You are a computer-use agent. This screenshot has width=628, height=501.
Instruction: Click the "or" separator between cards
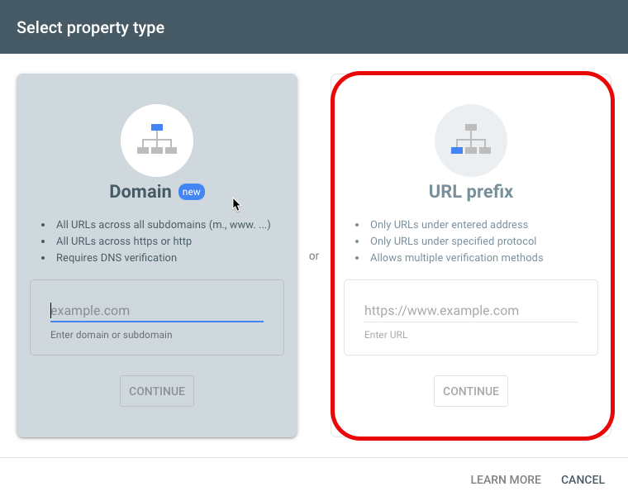[x=314, y=256]
